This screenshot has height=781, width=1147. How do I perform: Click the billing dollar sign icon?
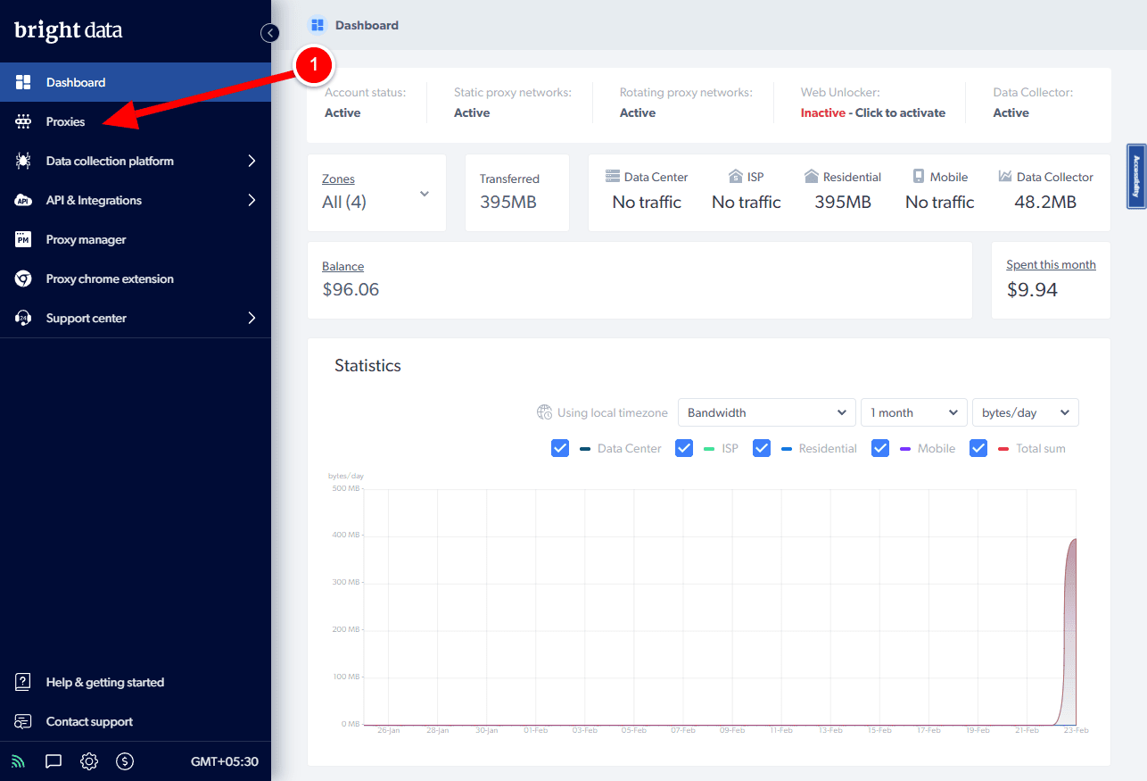(x=125, y=761)
